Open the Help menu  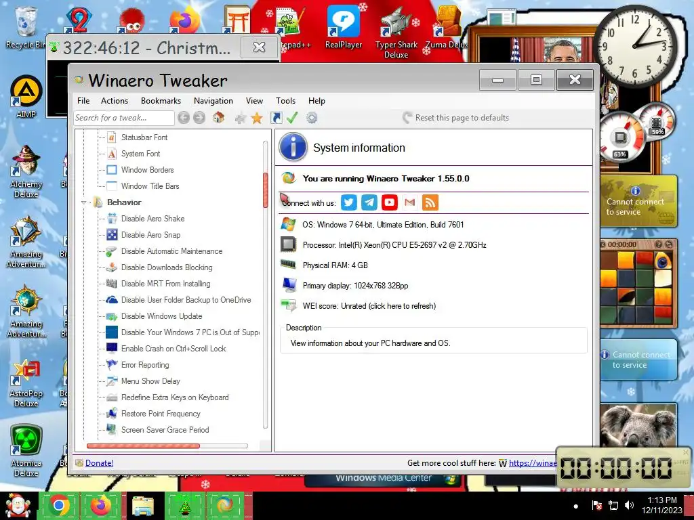[x=317, y=101]
